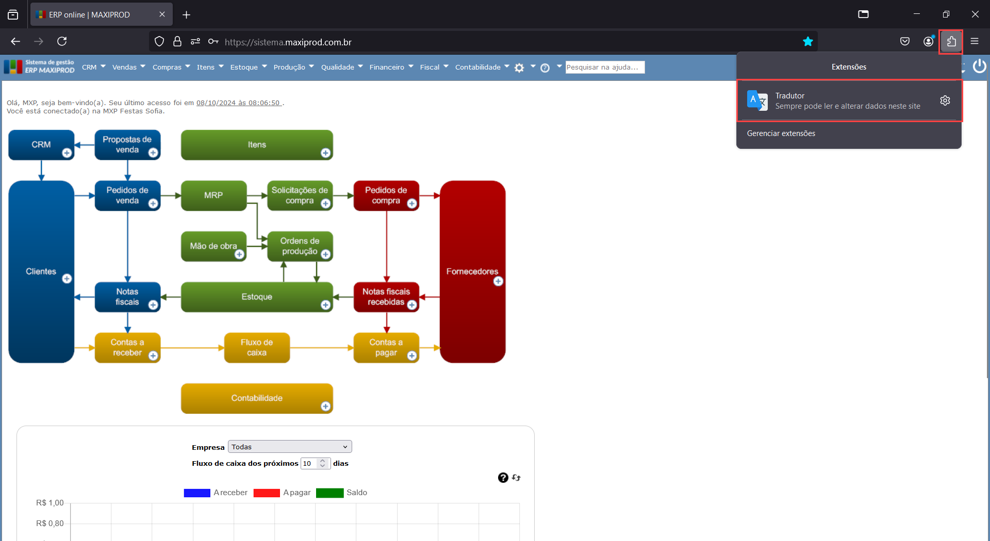Click the site security padlock icon
Viewport: 990px width, 541px height.
tap(177, 42)
